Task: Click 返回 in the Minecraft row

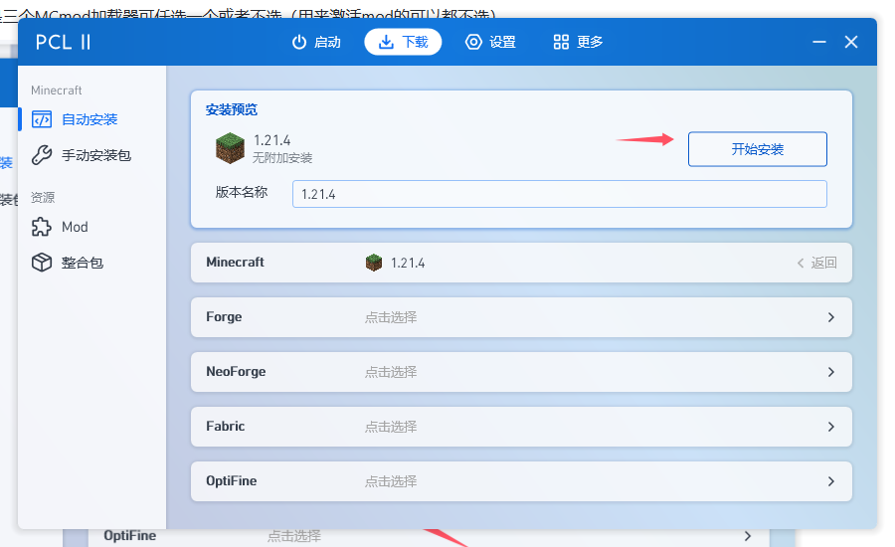Action: [816, 264]
